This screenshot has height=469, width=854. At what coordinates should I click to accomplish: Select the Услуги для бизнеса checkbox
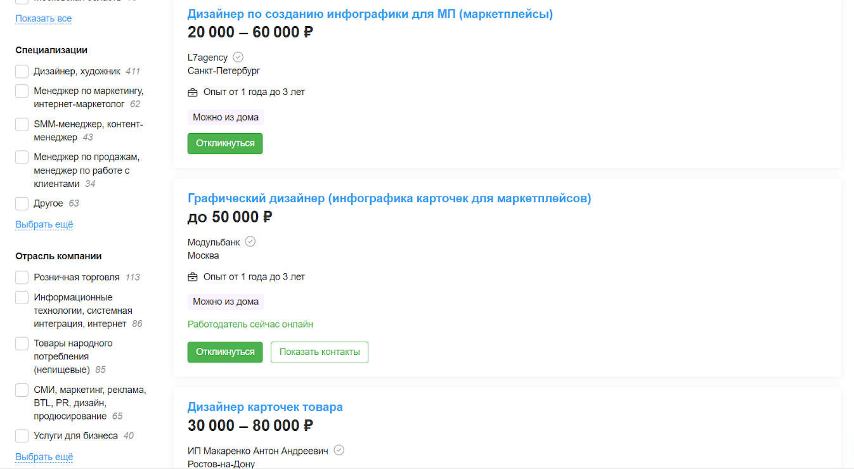(22, 435)
